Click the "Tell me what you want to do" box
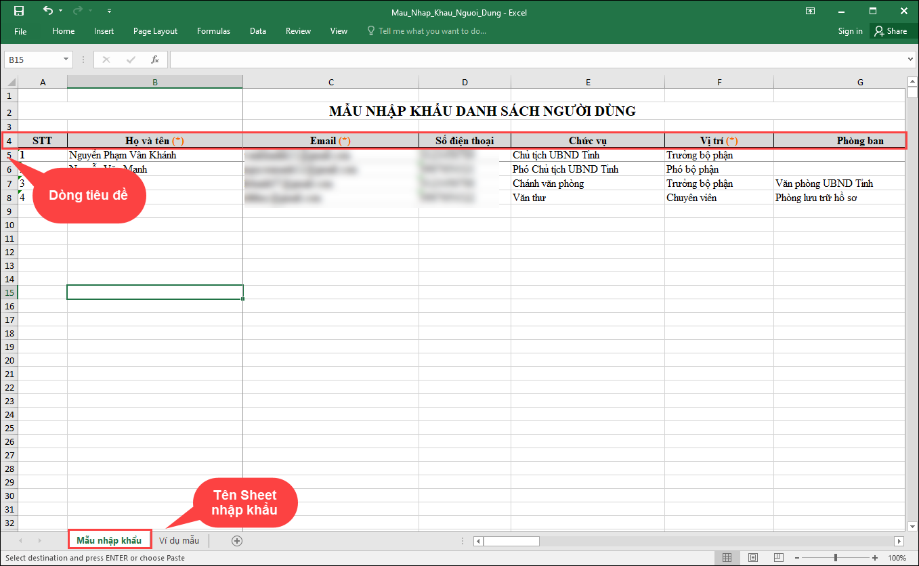This screenshot has width=919, height=566. (x=432, y=31)
